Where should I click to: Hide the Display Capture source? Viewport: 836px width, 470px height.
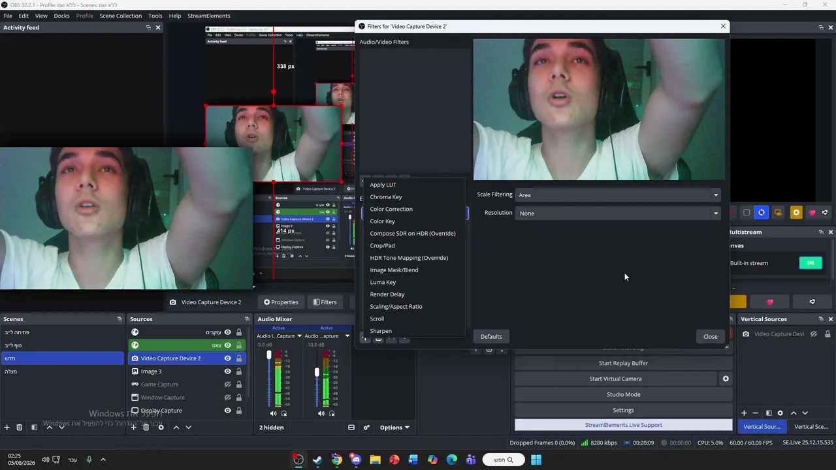228,411
